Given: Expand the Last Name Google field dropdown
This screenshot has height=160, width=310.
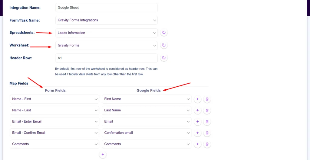Looking at the screenshot, I should 147,110.
